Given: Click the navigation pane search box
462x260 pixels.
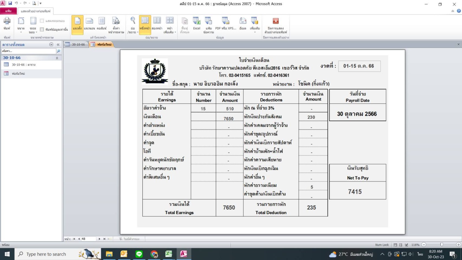Looking at the screenshot, I should tap(28, 51).
